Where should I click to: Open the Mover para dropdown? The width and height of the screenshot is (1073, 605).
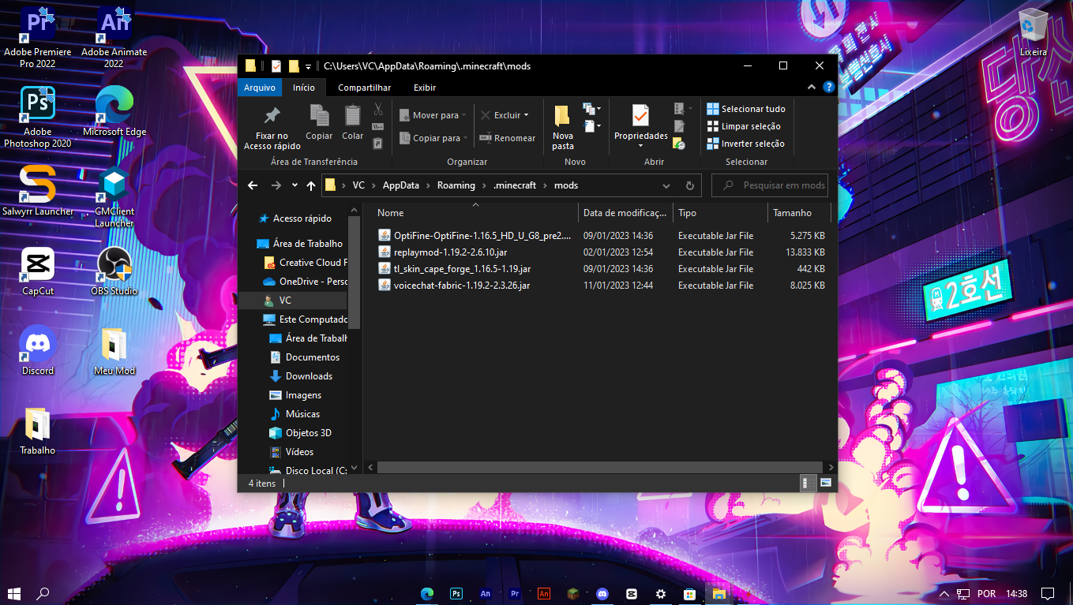[x=433, y=115]
